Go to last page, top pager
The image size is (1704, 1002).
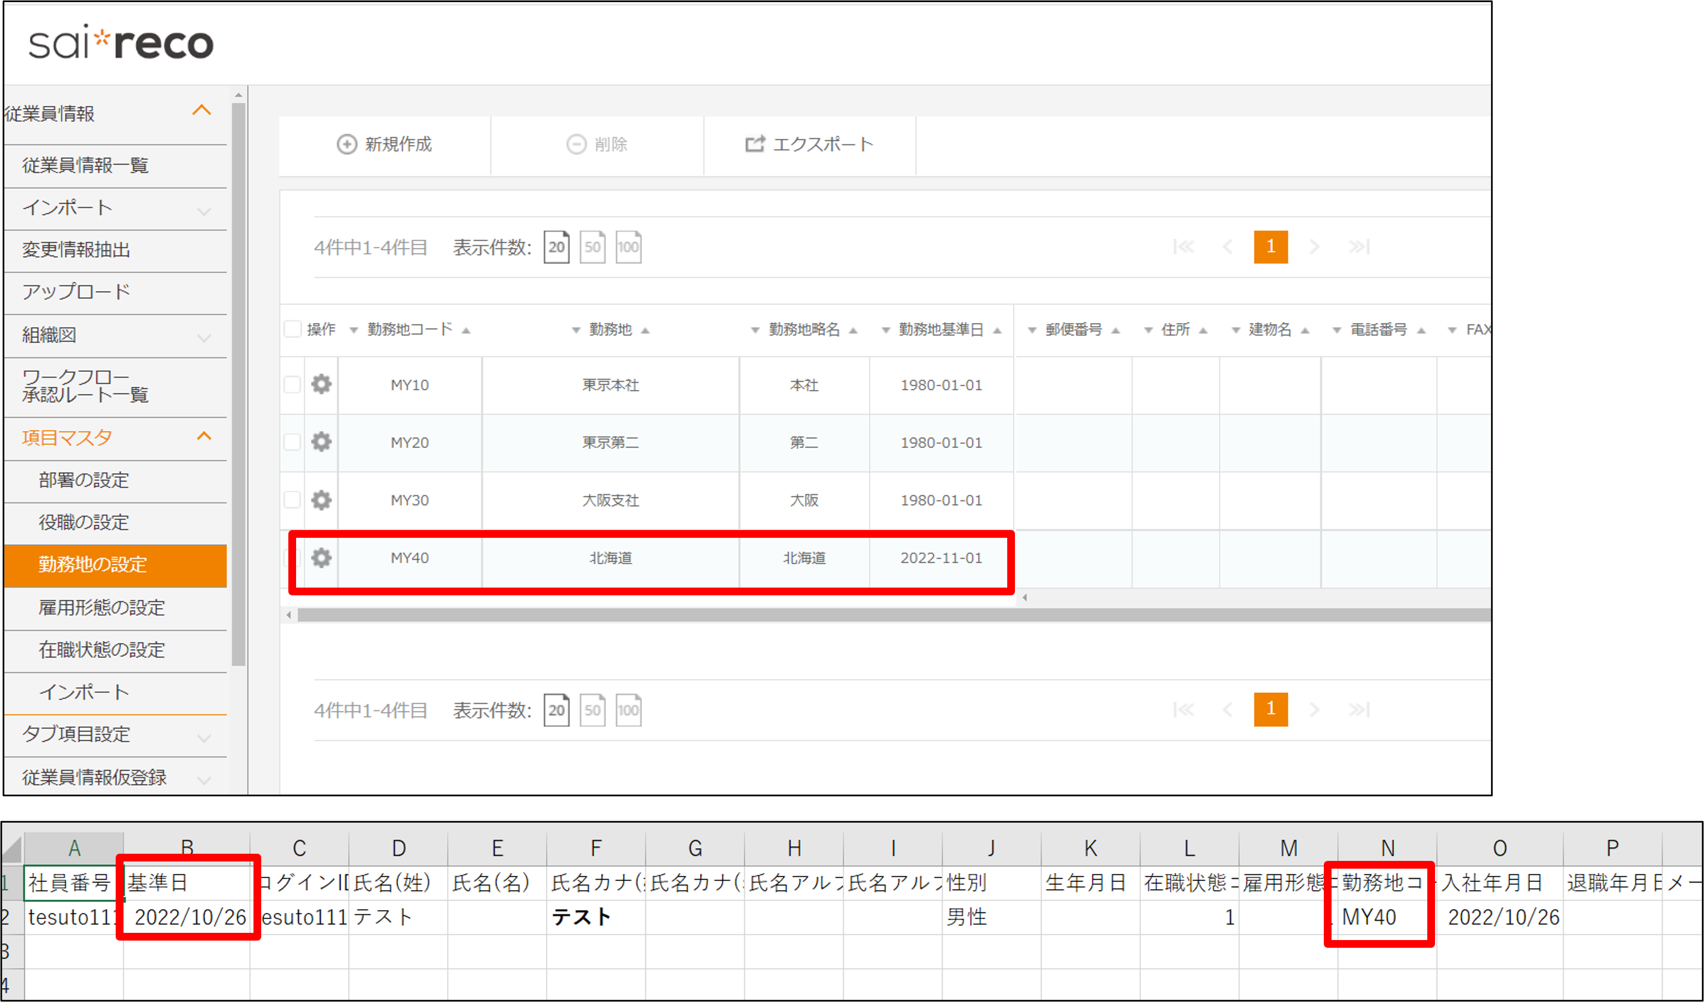click(1359, 247)
